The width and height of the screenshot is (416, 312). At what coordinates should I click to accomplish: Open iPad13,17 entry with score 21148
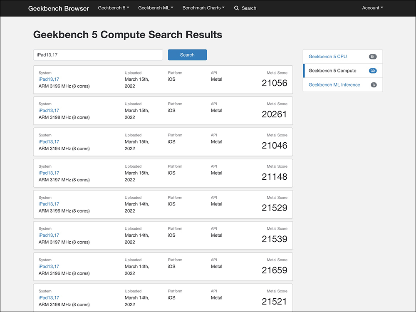tap(49, 173)
